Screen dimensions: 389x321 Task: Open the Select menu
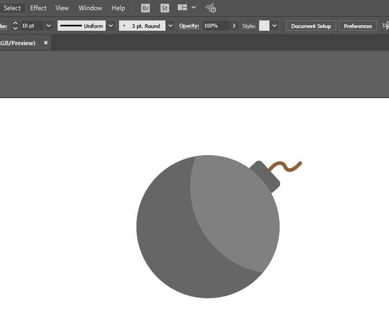[x=12, y=8]
